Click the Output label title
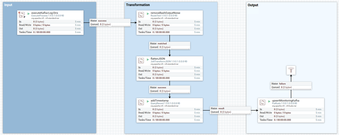 pyautogui.click(x=253, y=5)
